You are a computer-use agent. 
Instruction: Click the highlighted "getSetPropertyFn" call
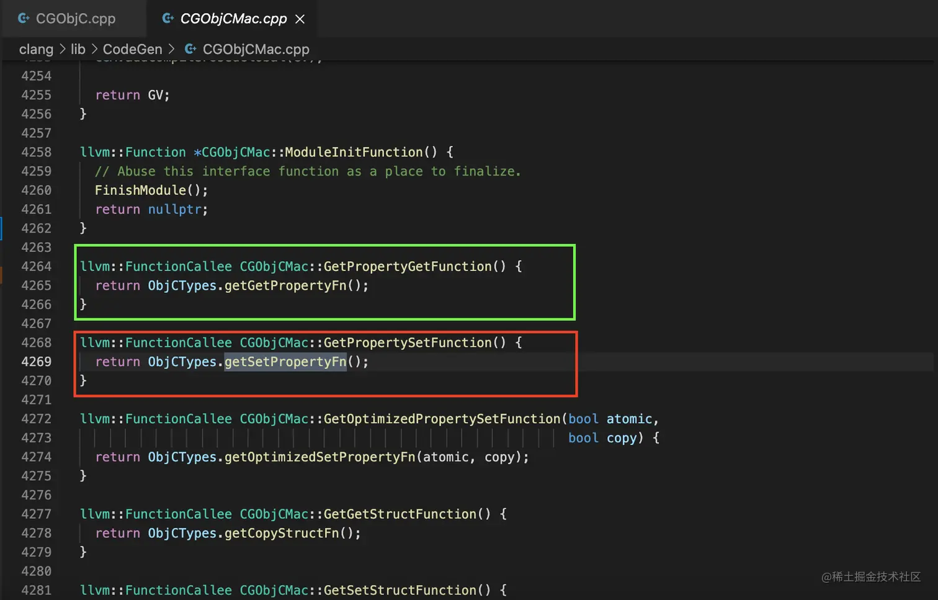[285, 362]
